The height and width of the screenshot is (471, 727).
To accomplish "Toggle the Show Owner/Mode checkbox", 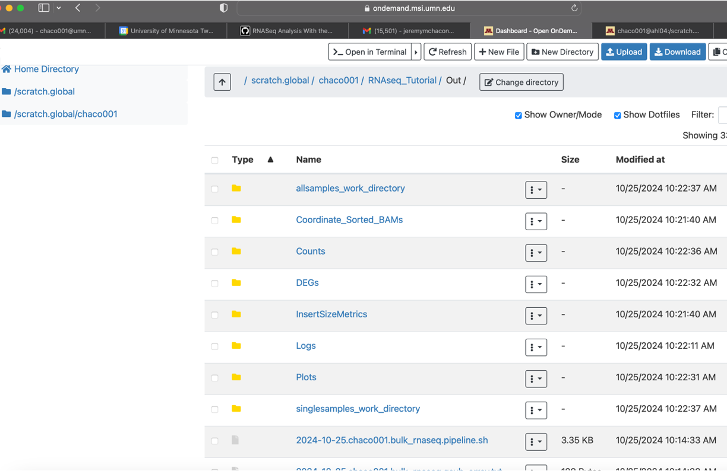I will 519,115.
